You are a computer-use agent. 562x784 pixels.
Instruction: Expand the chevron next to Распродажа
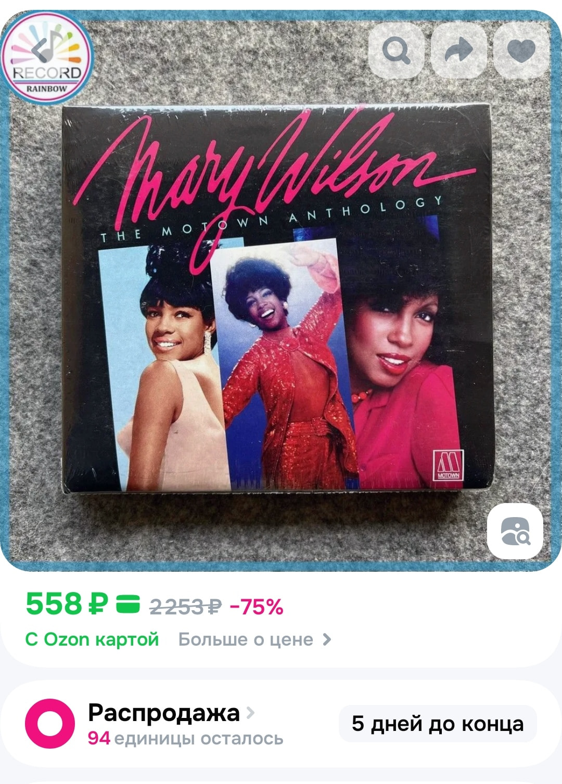pyautogui.click(x=251, y=712)
